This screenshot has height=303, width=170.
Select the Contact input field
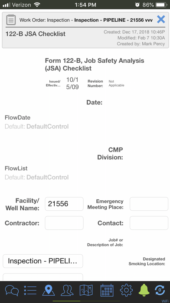click(149, 223)
